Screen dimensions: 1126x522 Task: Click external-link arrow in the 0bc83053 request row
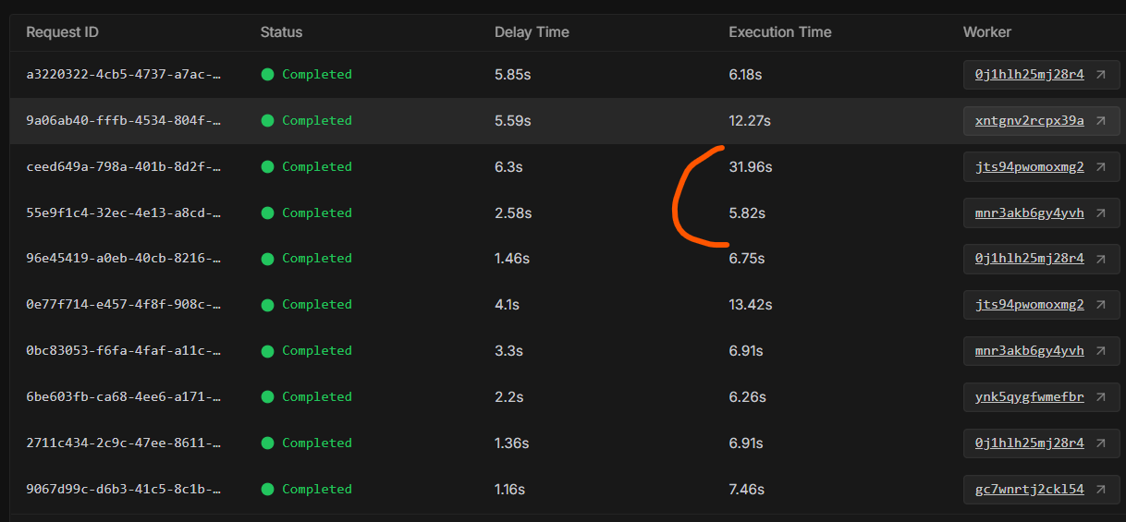pyautogui.click(x=1100, y=351)
